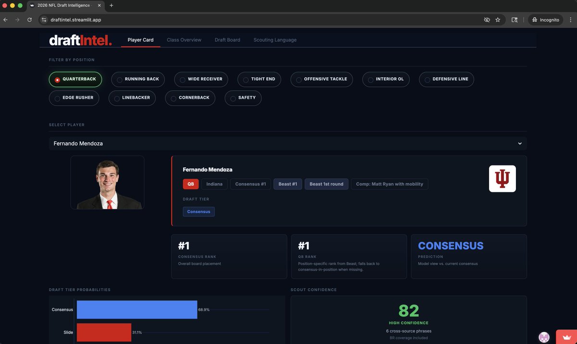Bookmark this page with star icon
Screen dimensions: 577x344
tap(498, 20)
